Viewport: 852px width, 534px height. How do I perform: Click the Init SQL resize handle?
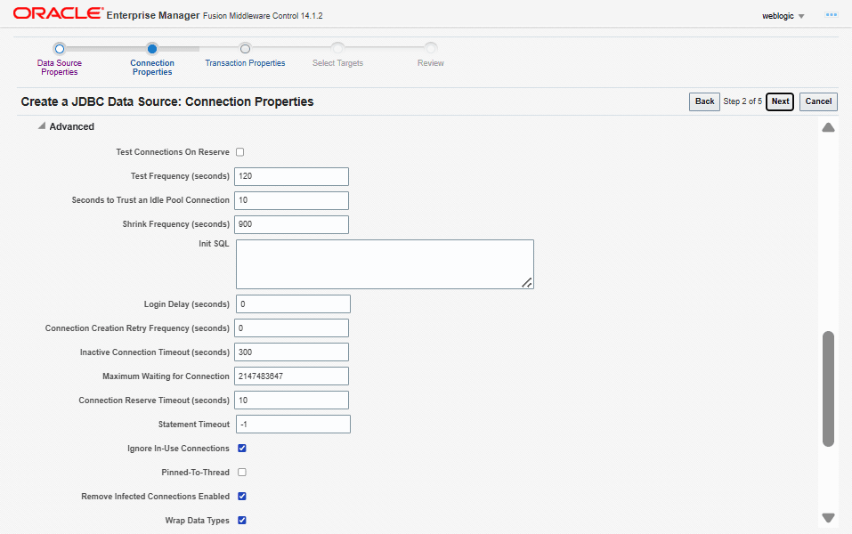[527, 282]
